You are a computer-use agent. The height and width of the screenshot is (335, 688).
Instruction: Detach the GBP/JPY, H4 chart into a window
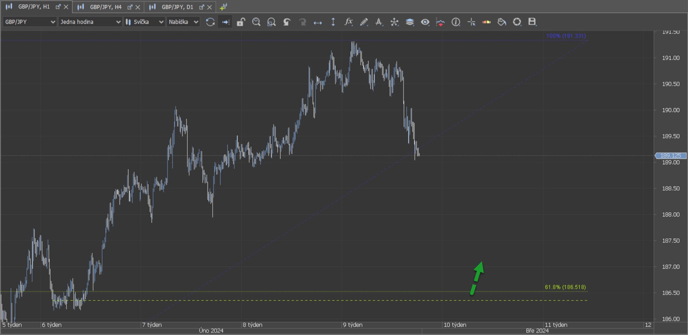click(x=130, y=7)
